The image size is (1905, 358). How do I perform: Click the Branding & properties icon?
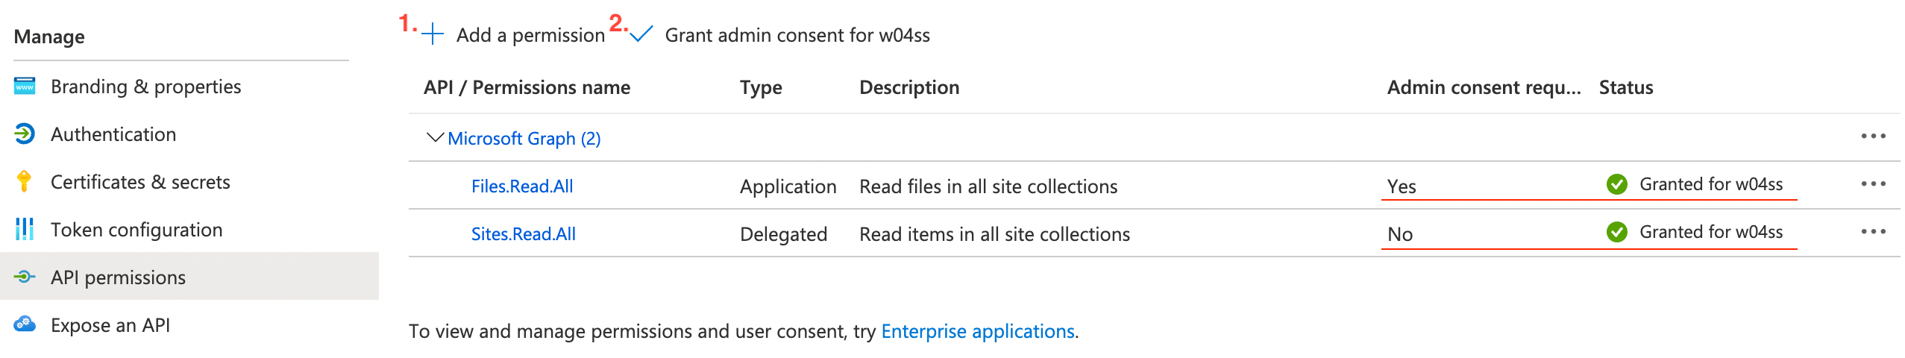click(25, 87)
